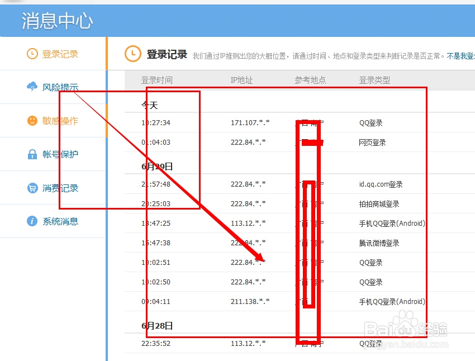
Task: Select the 今天 date group heading
Action: (149, 104)
